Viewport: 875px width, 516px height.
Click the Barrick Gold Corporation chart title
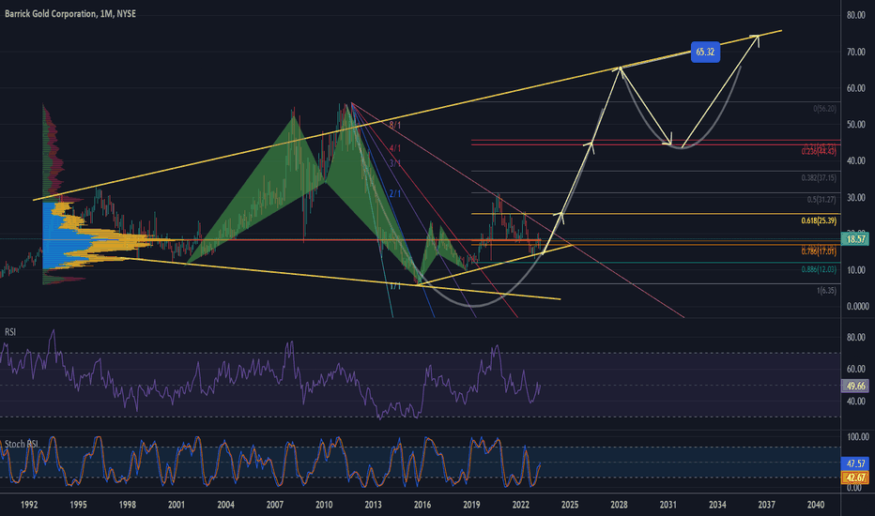(70, 13)
